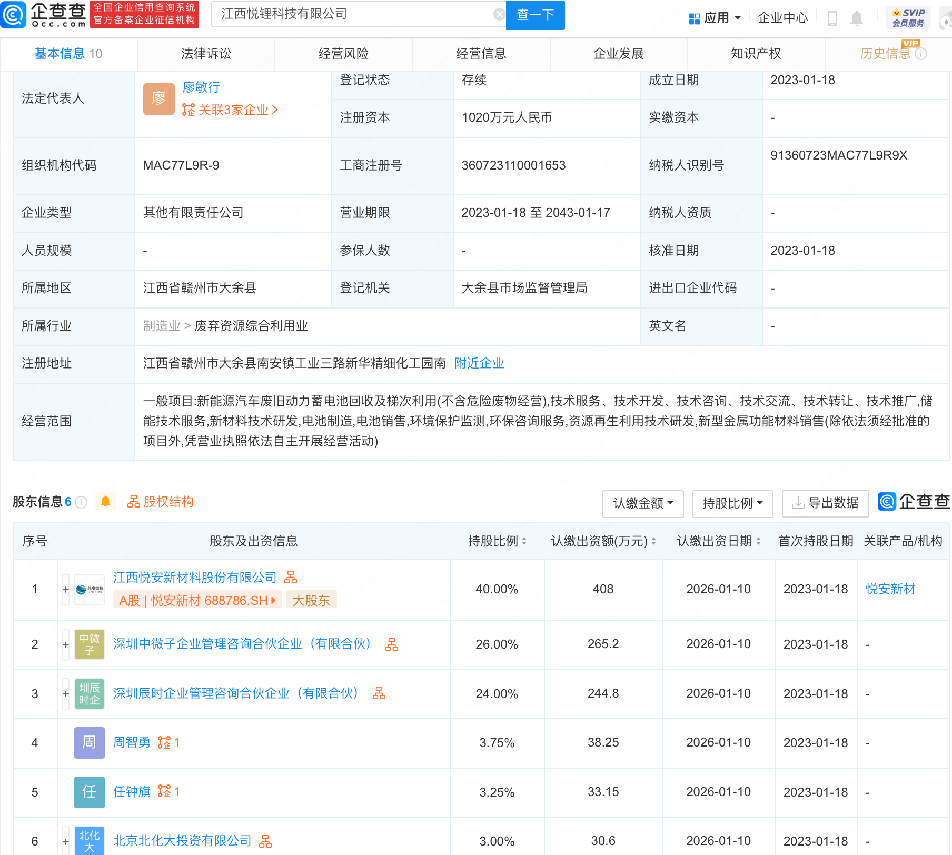Open 深圳辰时企业管理咨询合伙企业 link
Screen dimensions: 952x855
pyautogui.click(x=237, y=693)
